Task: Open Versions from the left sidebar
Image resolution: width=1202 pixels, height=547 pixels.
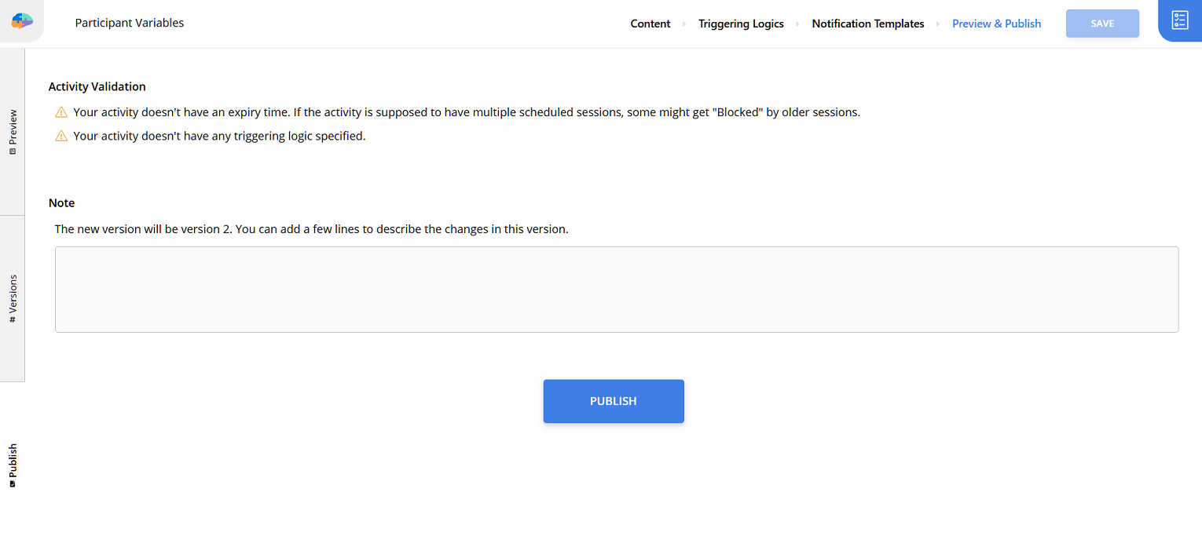Action: click(x=13, y=297)
